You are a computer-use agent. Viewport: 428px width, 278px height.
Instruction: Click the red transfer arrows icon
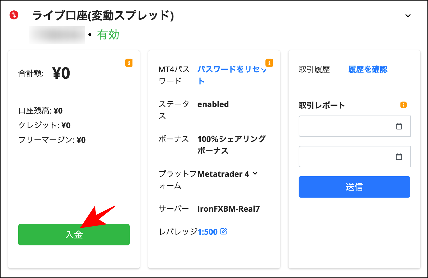point(13,15)
